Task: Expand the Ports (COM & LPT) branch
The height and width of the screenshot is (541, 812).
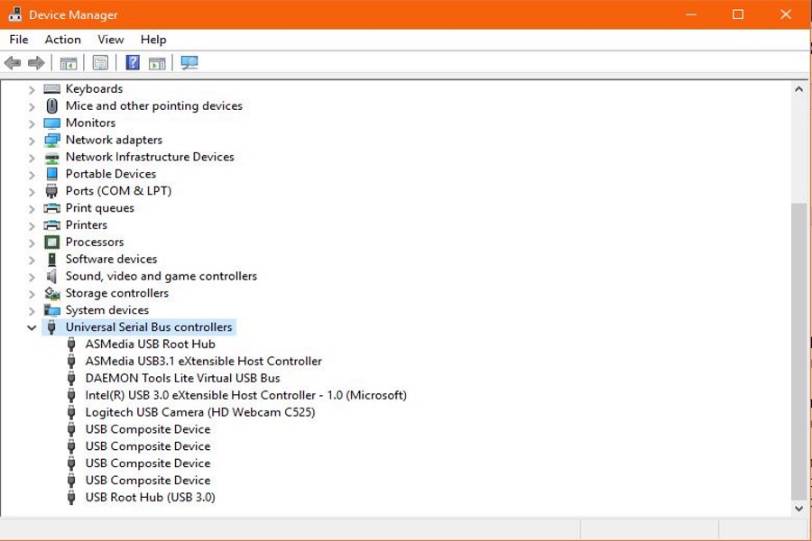Action: [x=32, y=190]
